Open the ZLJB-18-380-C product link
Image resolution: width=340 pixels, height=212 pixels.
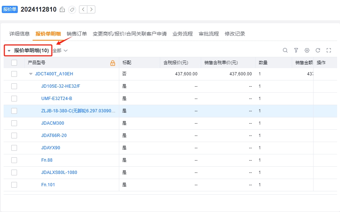click(x=78, y=111)
